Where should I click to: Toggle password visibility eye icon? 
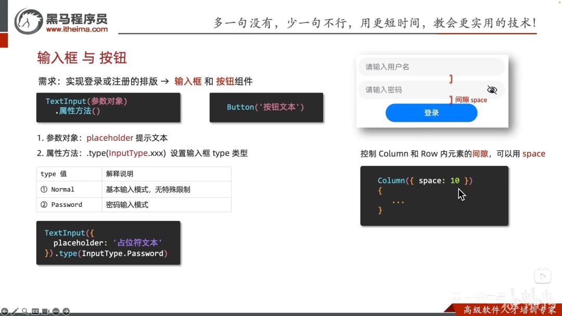[x=492, y=90]
